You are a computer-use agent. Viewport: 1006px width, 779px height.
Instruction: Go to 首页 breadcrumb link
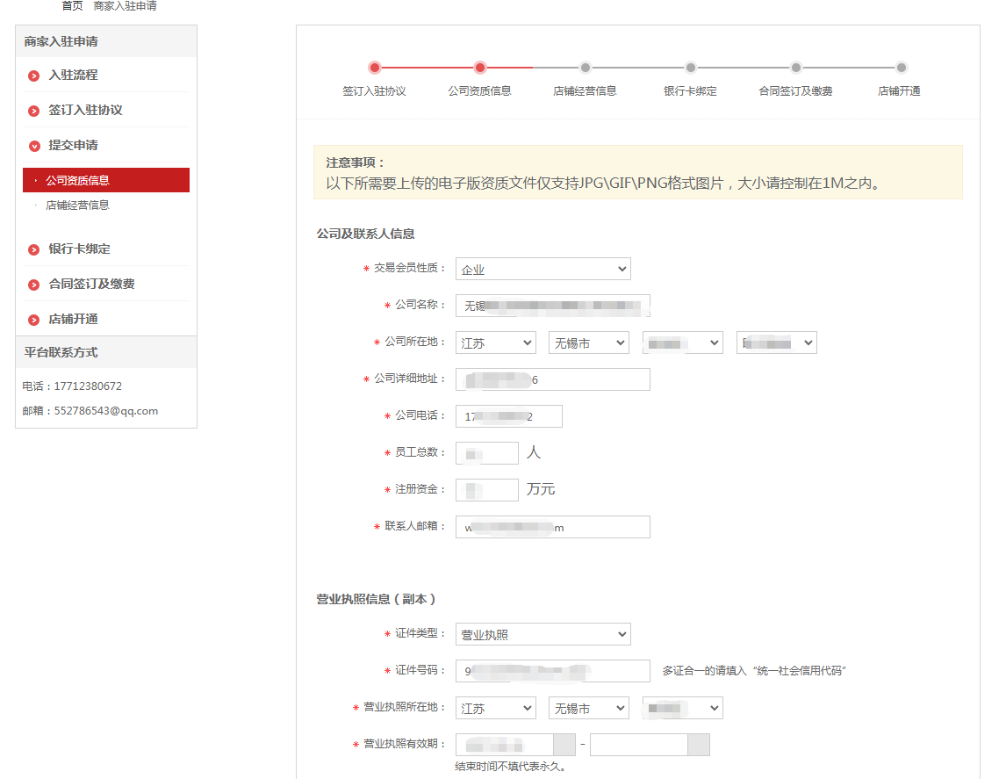tap(72, 6)
